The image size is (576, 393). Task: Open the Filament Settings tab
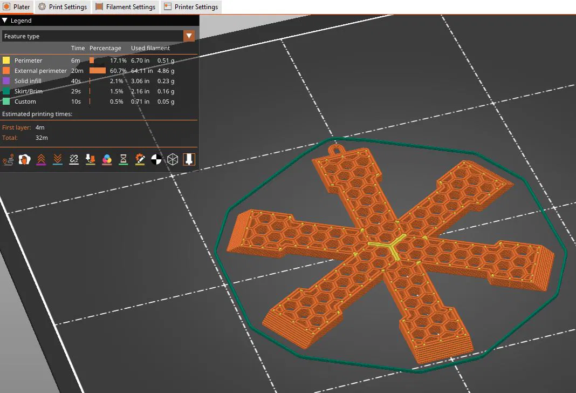(126, 7)
